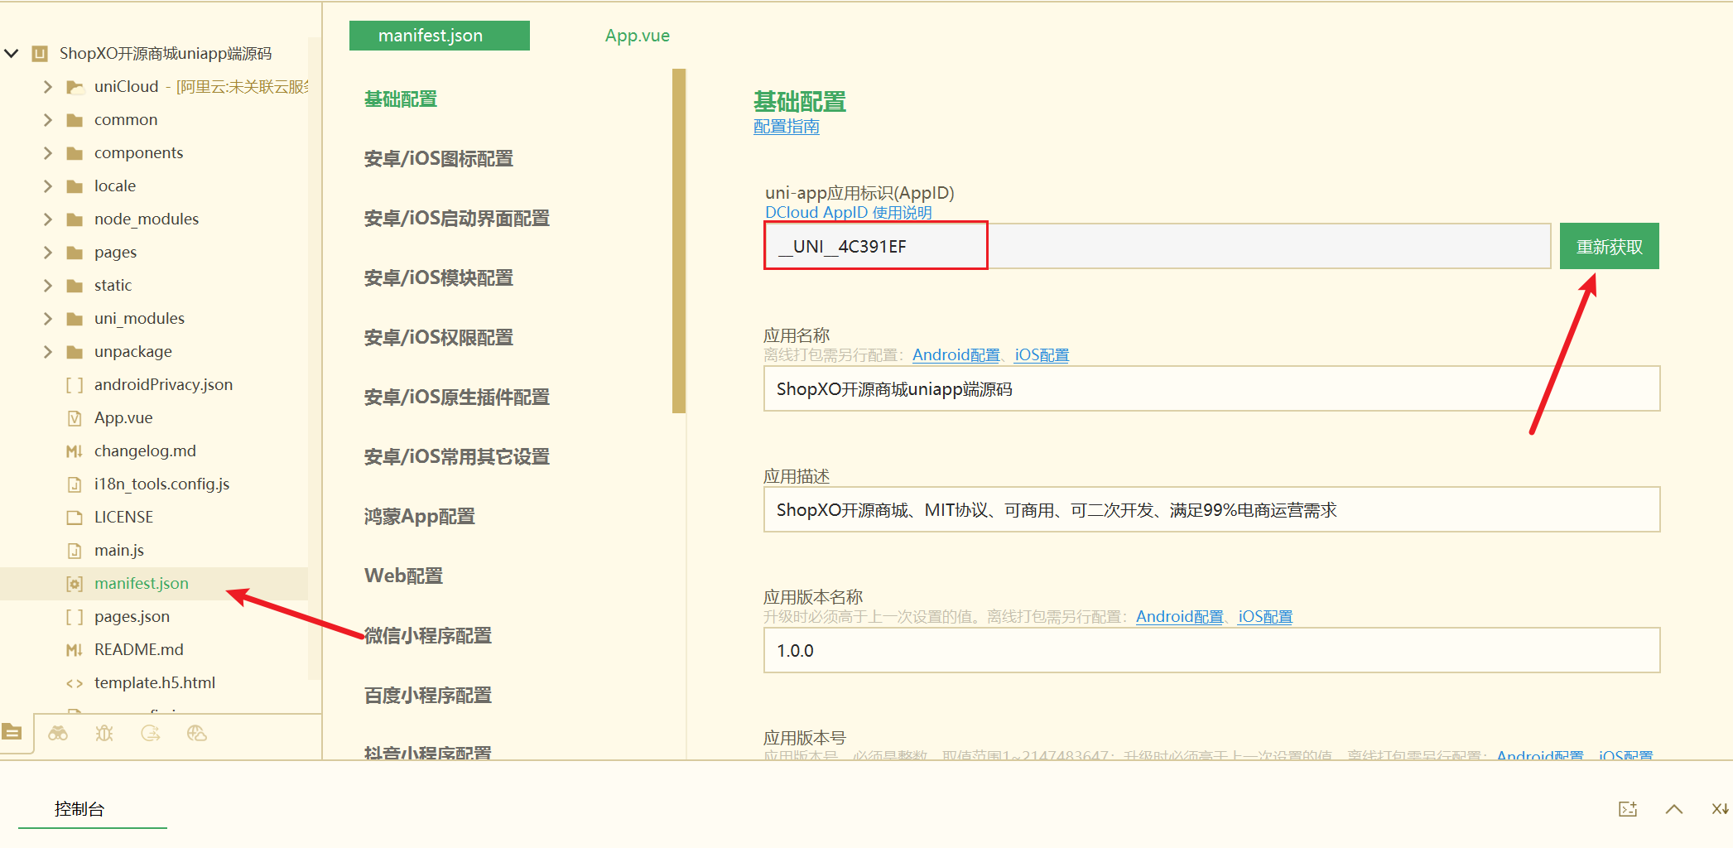This screenshot has width=1733, height=848.
Task: Open the 控制台 console tab
Action: 79,809
